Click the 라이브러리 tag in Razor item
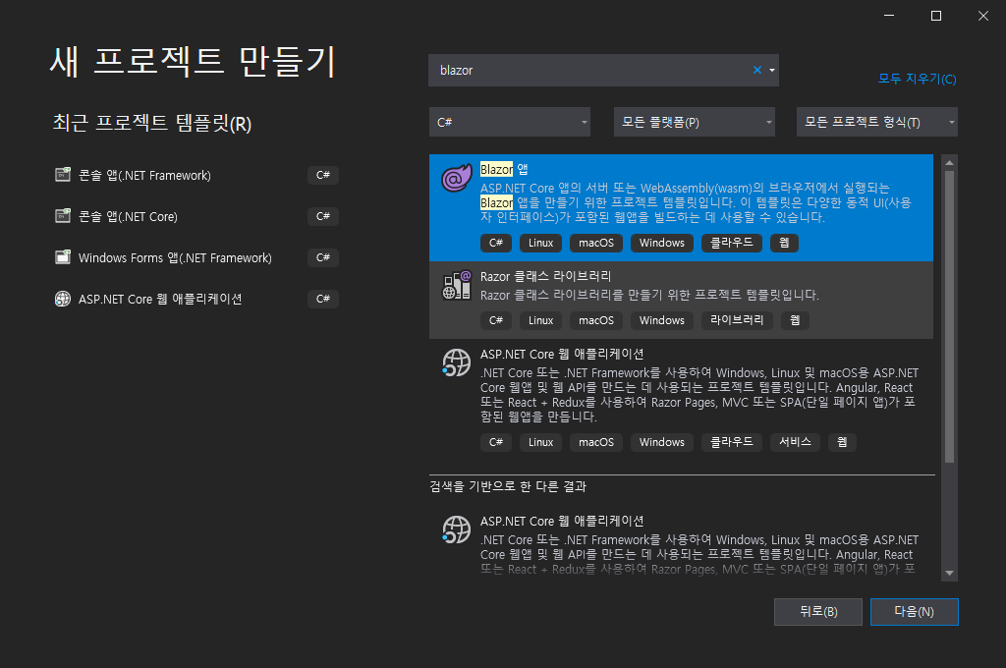The image size is (1006, 668). [x=737, y=320]
